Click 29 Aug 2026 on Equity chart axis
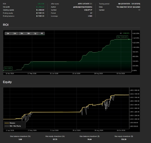The width and height of the screenshot is (151, 143). point(99,130)
